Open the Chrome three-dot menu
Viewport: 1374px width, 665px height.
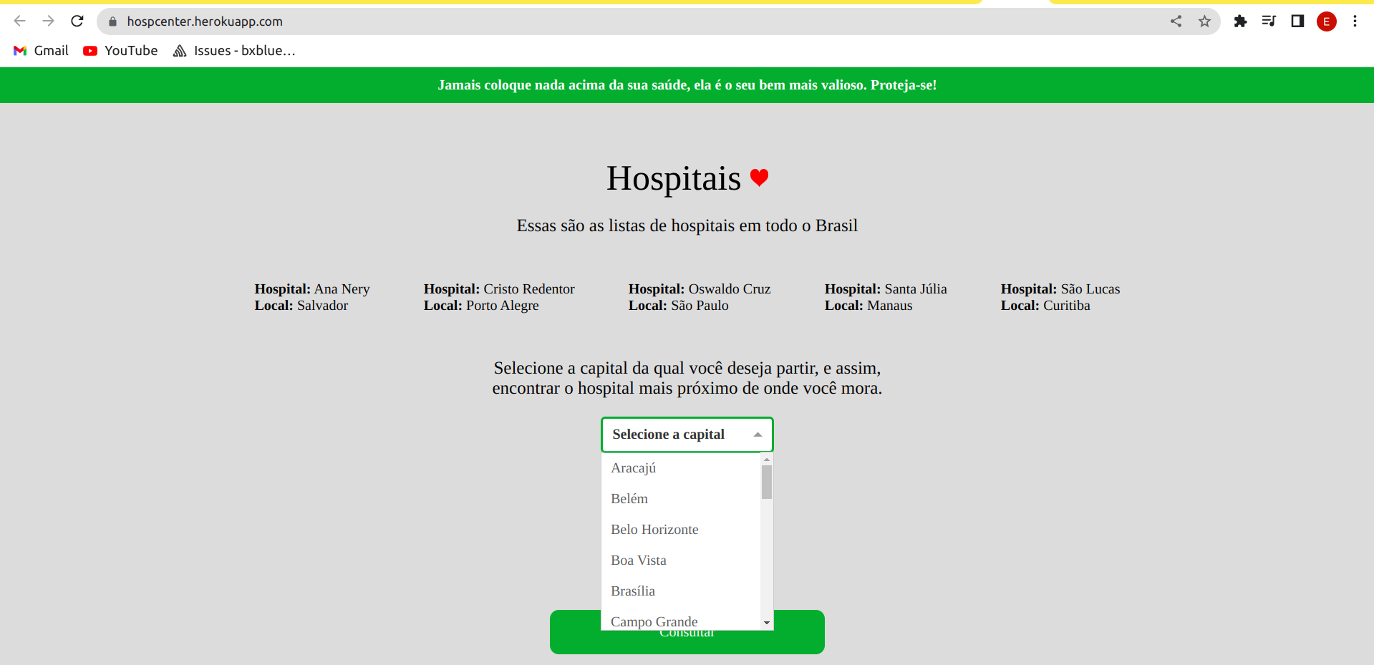[x=1355, y=21]
